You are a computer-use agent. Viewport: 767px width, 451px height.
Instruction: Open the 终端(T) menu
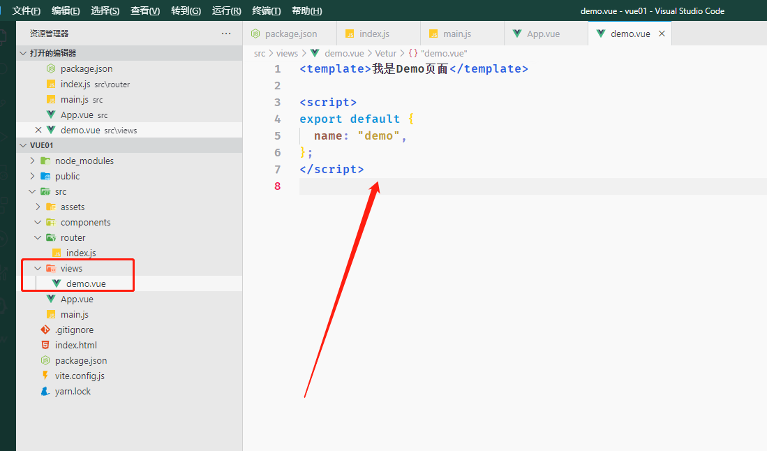[266, 10]
